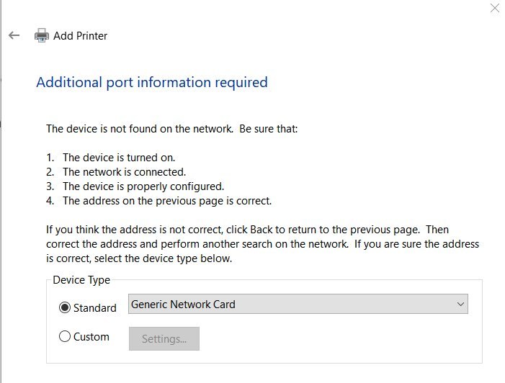Click the line 'The network is connected'
Screen dimensions: 505x383
click(x=124, y=172)
